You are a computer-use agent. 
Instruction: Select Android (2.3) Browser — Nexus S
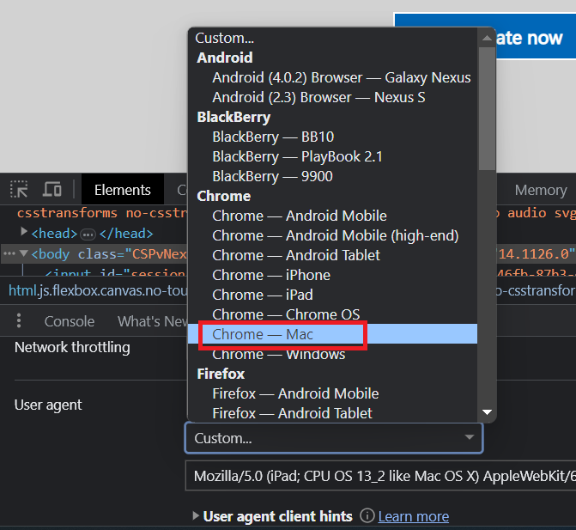pos(332,97)
